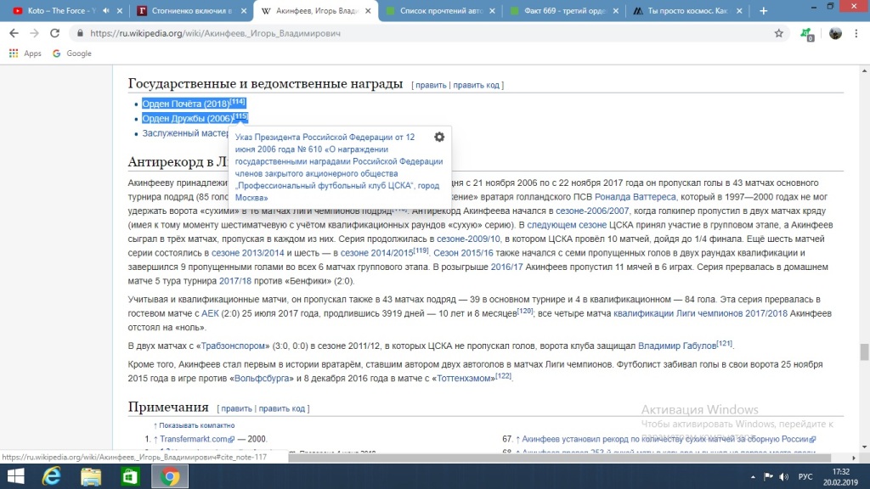Screen dimensions: 870x489
Task: Bookmark this page with the star
Action: point(779,33)
